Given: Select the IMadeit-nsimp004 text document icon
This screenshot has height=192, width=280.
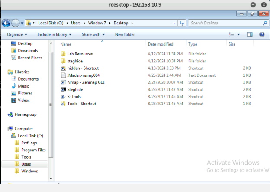Looking at the screenshot, I should 63,75.
